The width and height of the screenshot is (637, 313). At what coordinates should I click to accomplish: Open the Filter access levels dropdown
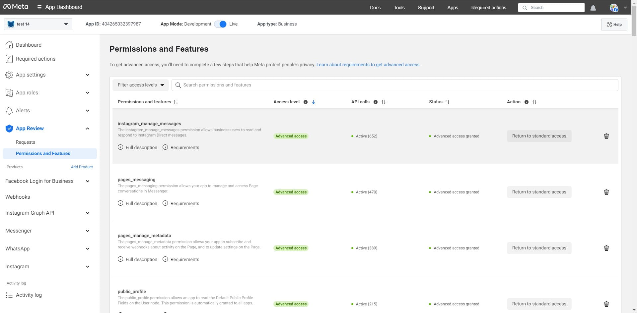141,85
